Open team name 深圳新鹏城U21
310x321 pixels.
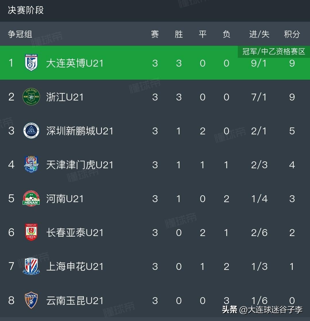80,131
